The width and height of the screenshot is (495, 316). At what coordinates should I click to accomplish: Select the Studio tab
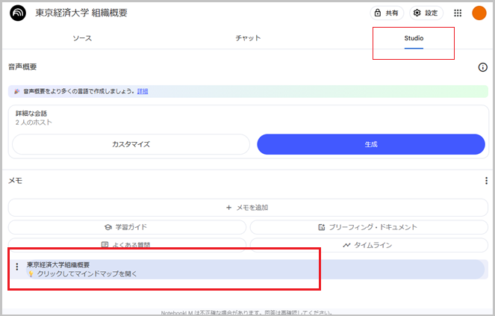coord(414,38)
